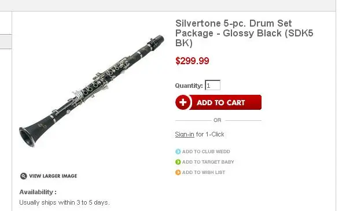Screen dimensions: 346x211
Task: Click the clarinet product image
Action: click(x=91, y=91)
